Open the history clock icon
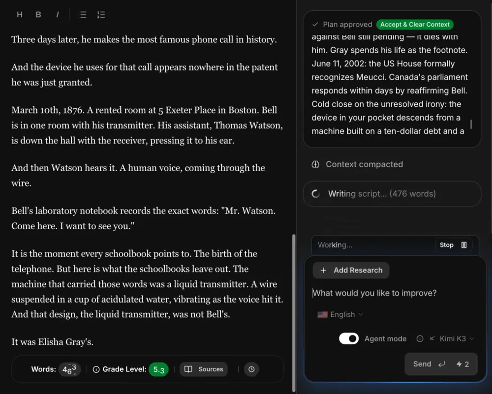The height and width of the screenshot is (394, 492). pyautogui.click(x=251, y=369)
